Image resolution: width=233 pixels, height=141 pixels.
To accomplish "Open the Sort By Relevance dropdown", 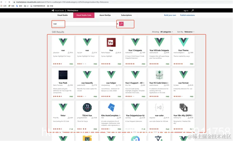I will (189, 32).
